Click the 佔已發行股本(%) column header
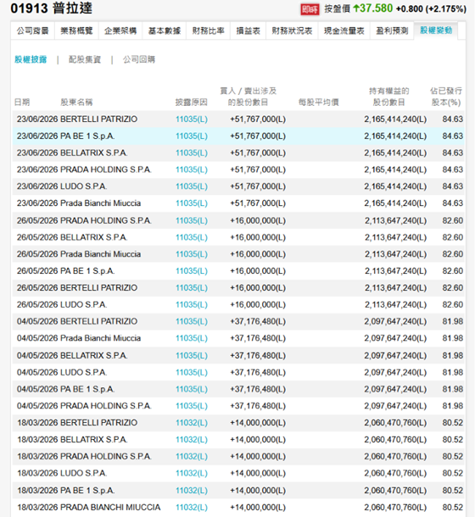The width and height of the screenshot is (475, 517). 446,97
